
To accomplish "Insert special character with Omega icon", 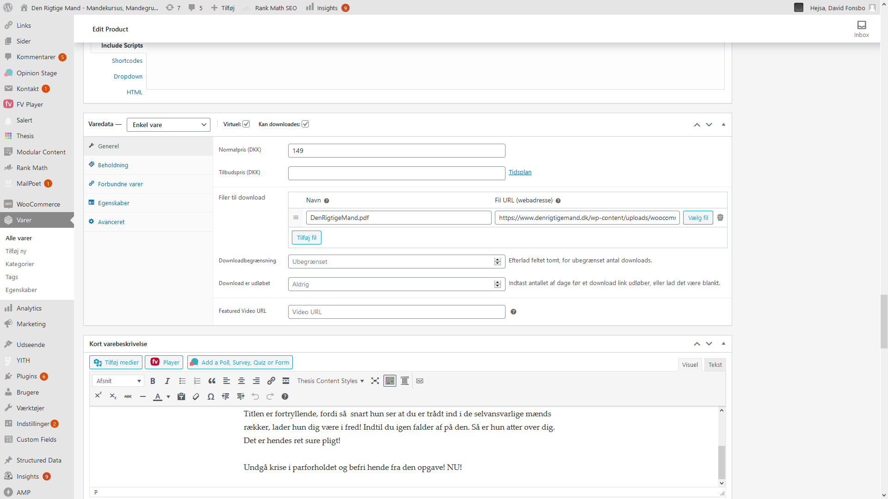I will (211, 396).
